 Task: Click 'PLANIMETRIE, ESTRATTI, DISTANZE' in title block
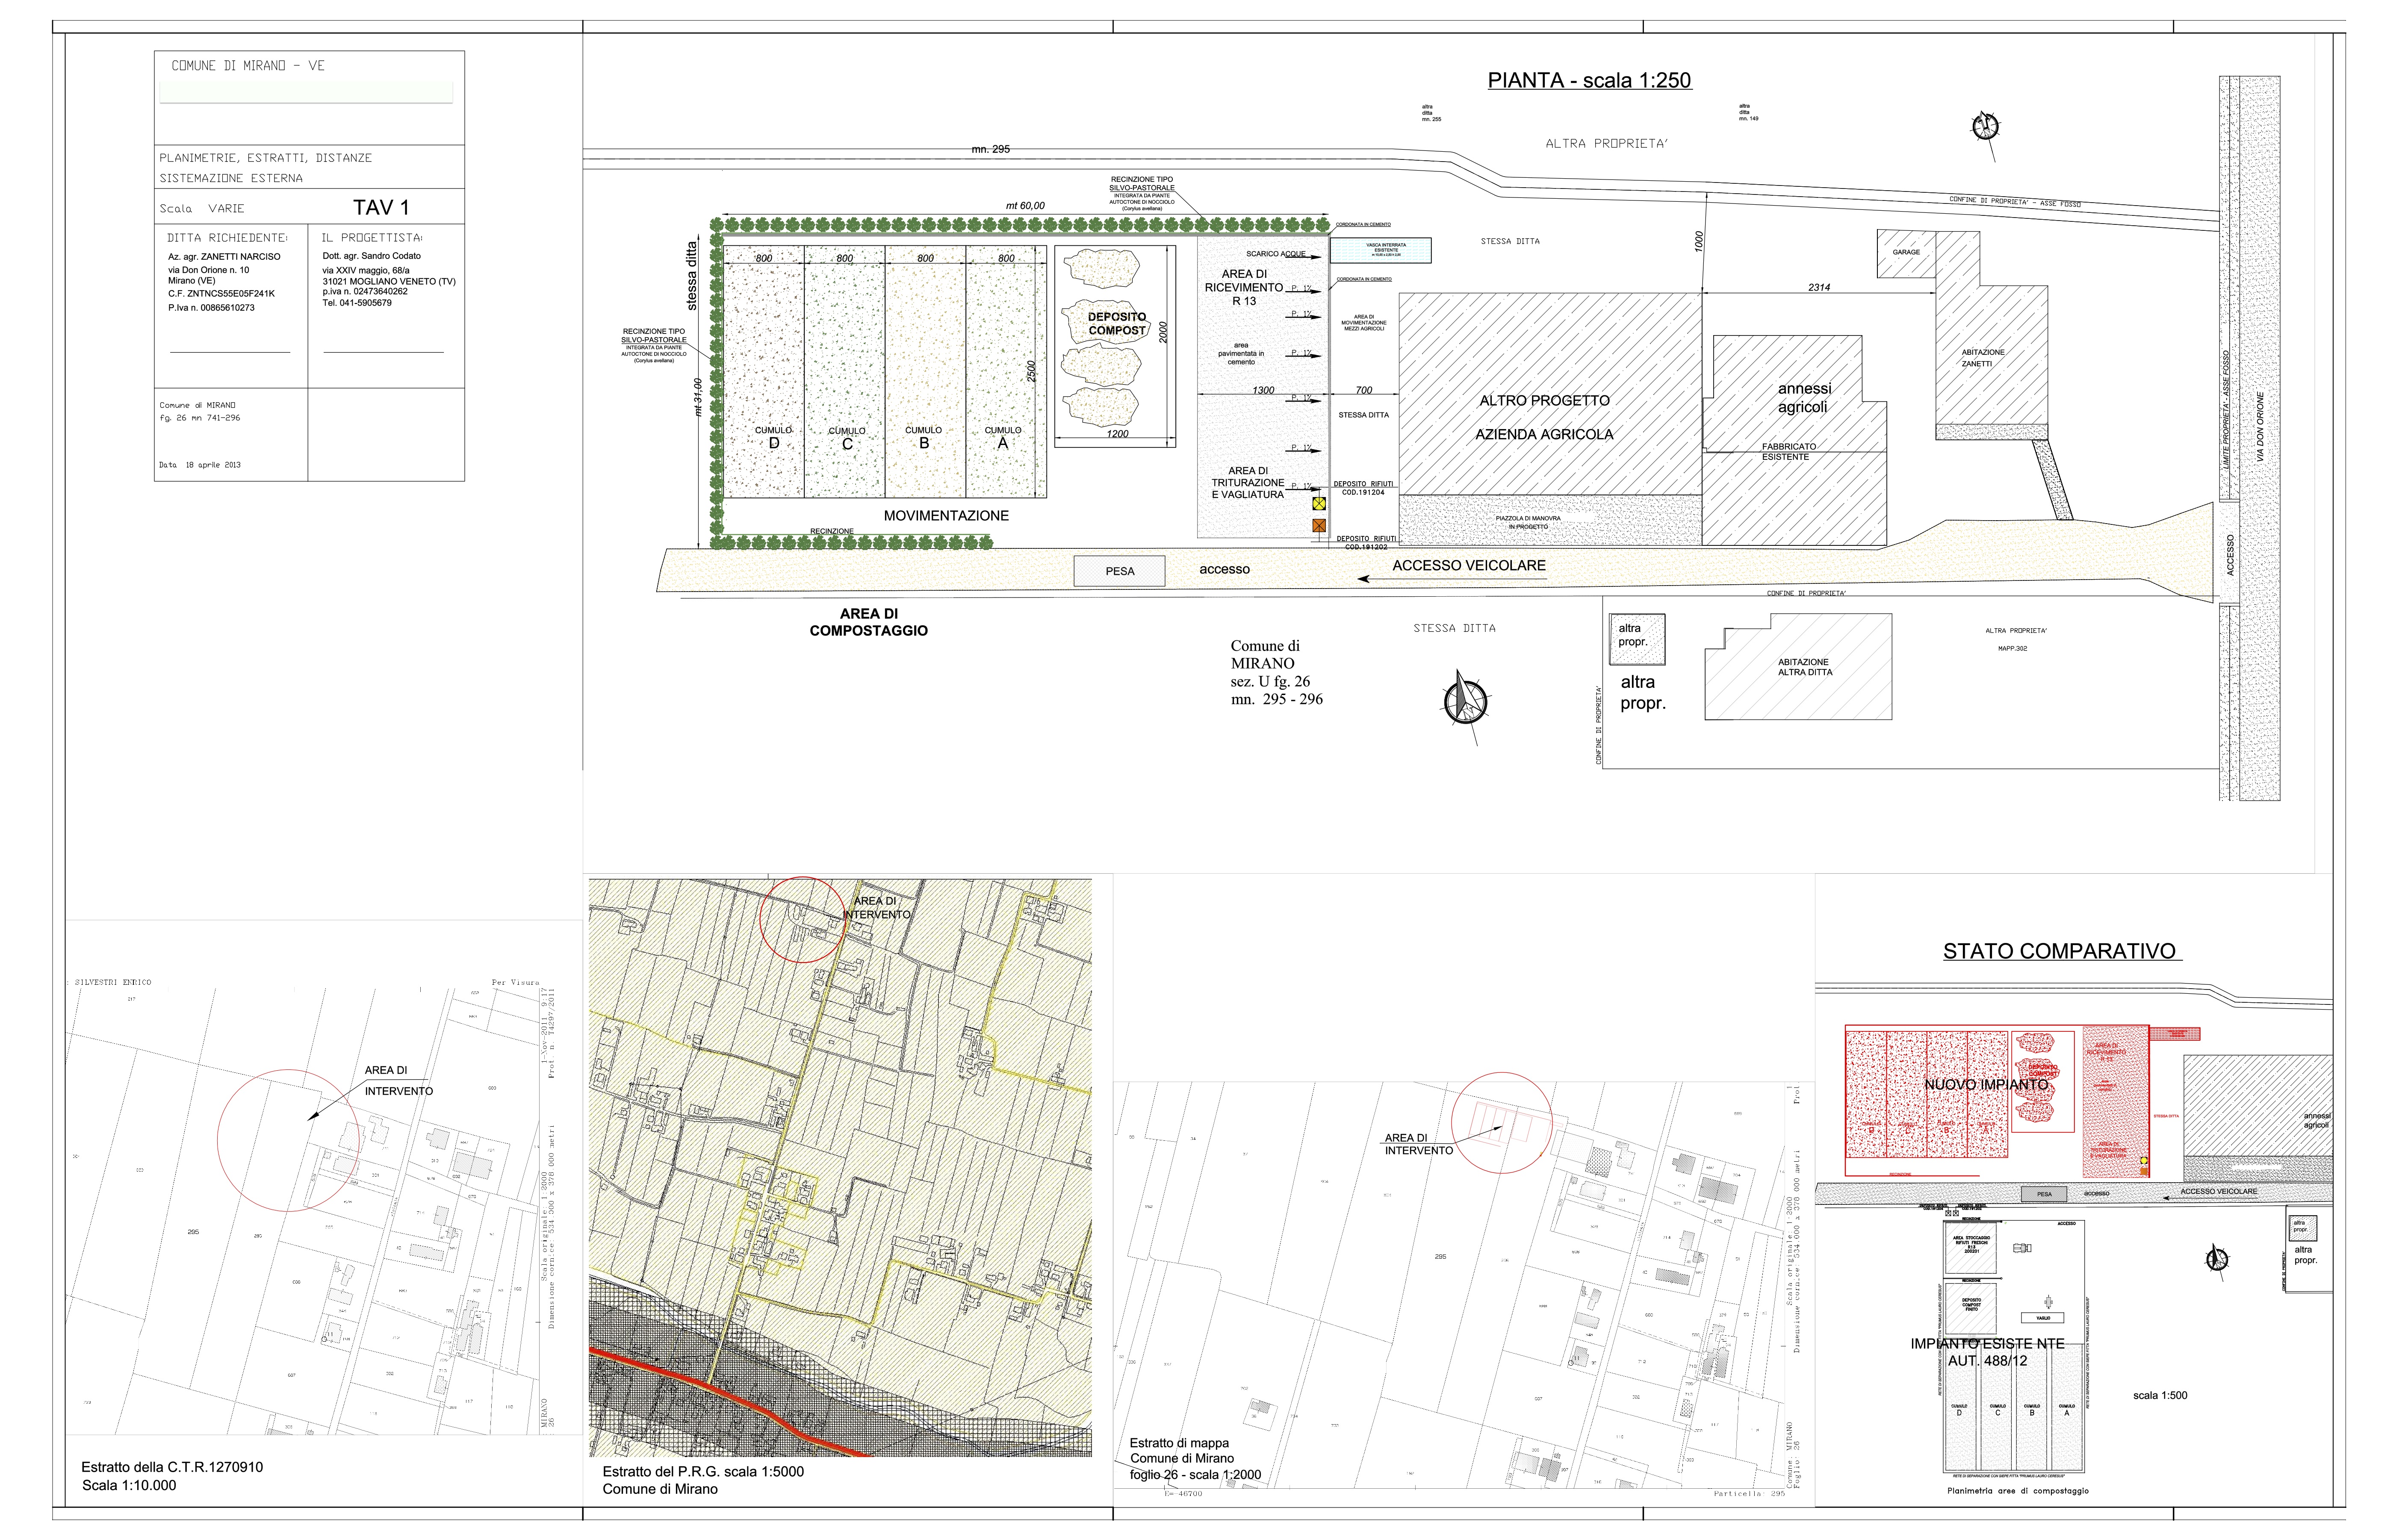pos(266,158)
